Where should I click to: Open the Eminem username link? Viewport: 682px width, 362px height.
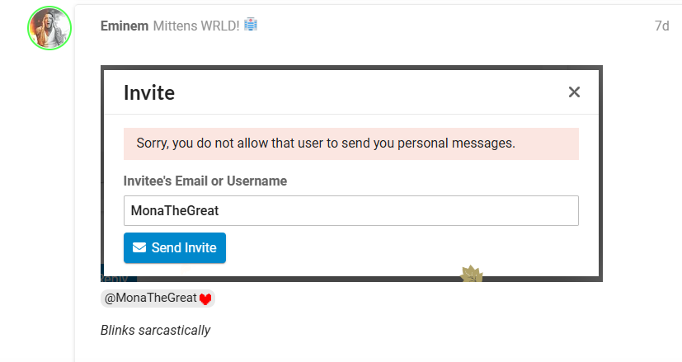pos(124,26)
